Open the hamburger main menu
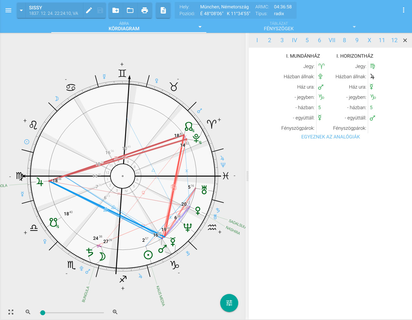 8,10
